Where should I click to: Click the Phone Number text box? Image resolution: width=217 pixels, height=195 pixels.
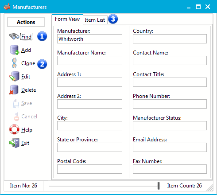coord(170,104)
